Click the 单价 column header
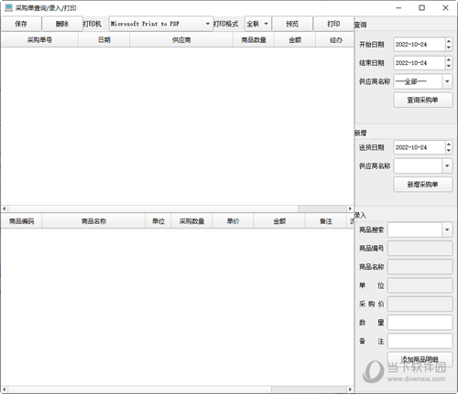Viewport: 458px width, 394px height. pos(233,221)
